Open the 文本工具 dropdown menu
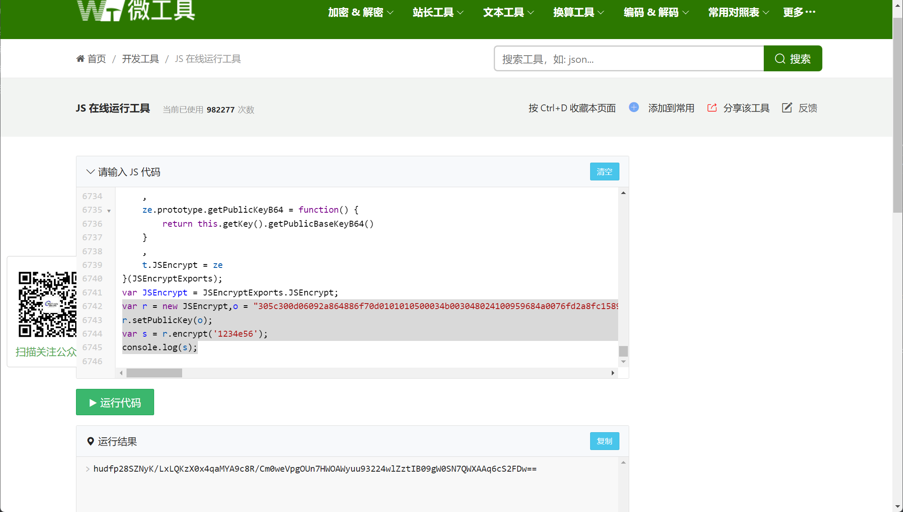Screen dimensions: 903x512 click(x=508, y=12)
